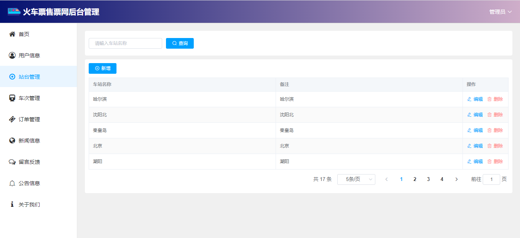Click the bell icon beside 公告信息
This screenshot has width=520, height=238.
click(12, 183)
